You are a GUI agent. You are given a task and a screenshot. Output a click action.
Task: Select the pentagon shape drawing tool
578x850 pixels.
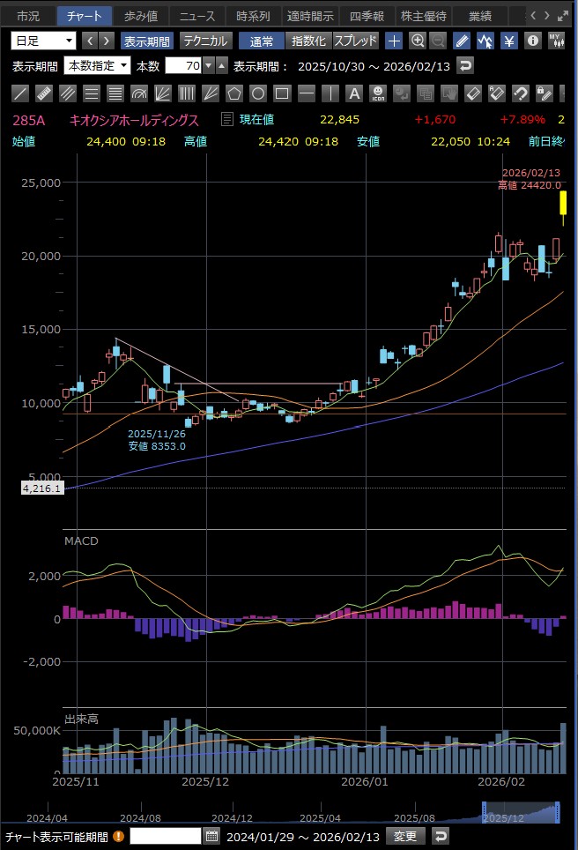(233, 93)
